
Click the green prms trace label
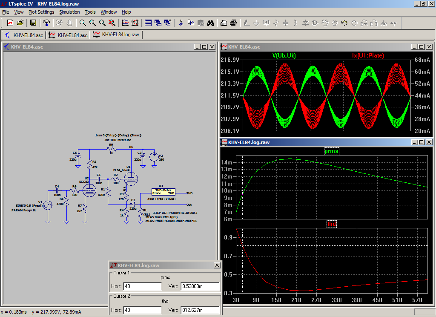point(332,151)
